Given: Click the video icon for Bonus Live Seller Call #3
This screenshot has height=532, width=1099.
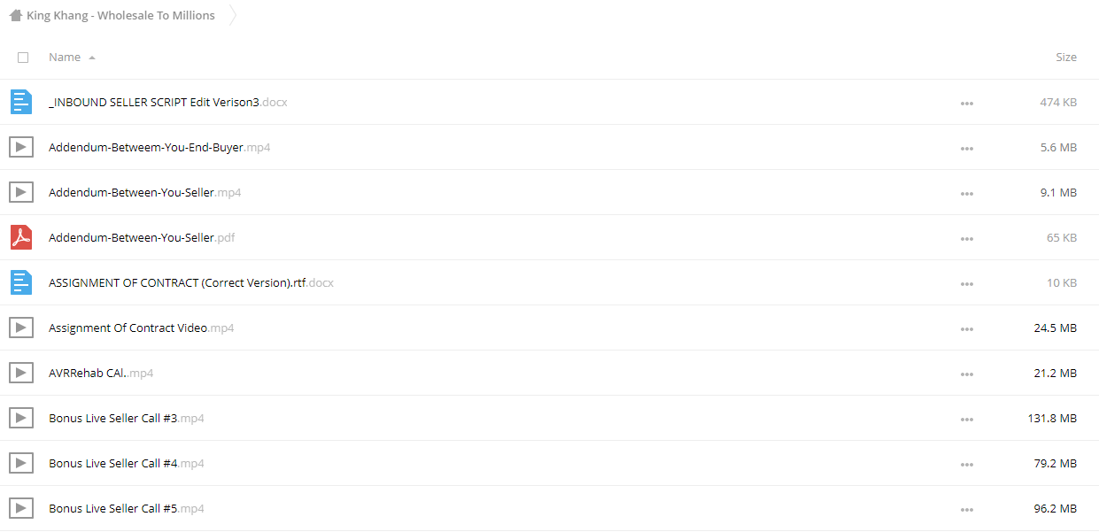Looking at the screenshot, I should coord(21,418).
